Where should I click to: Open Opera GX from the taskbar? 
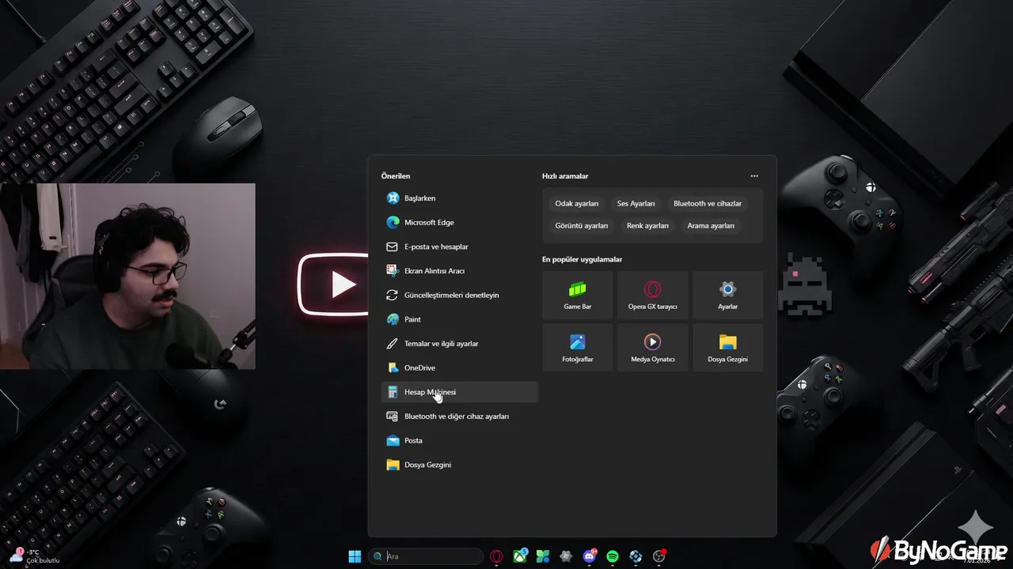click(497, 556)
